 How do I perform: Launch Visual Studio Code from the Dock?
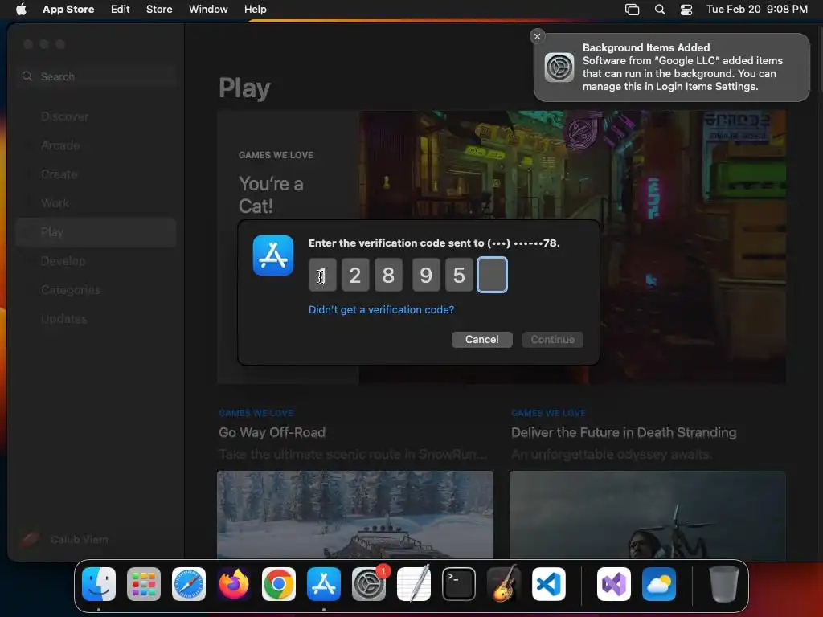pyautogui.click(x=549, y=584)
